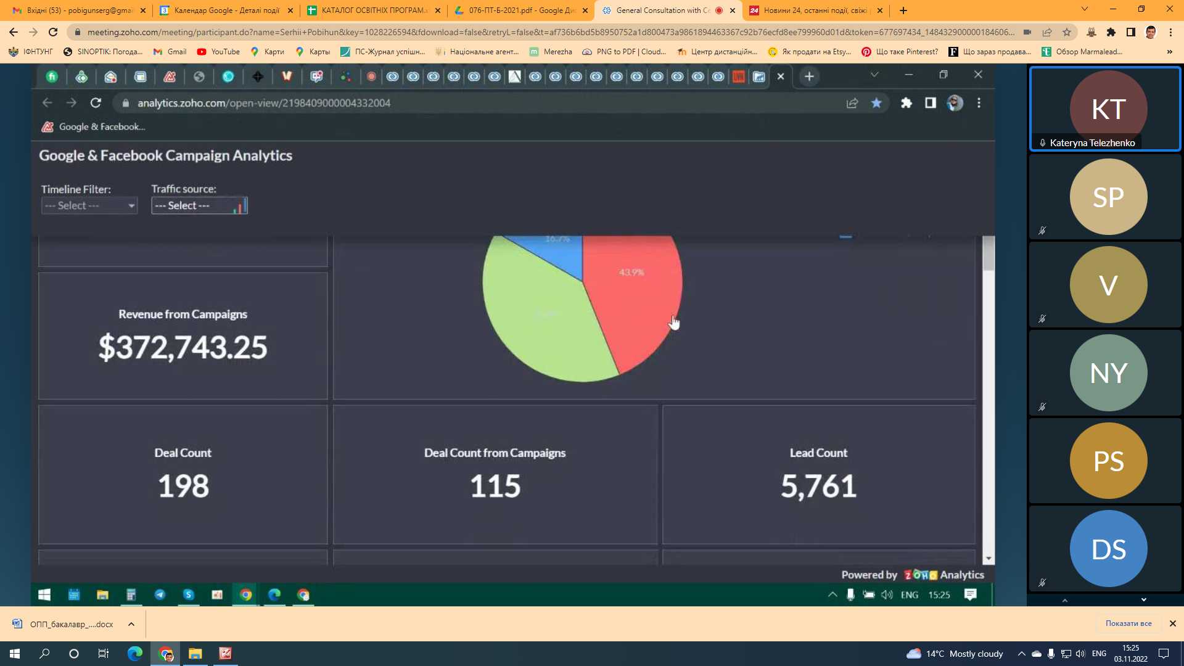Open the Gmail bookmark link

point(170,52)
